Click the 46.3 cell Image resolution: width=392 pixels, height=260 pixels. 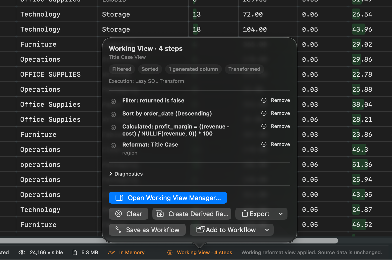370,150
